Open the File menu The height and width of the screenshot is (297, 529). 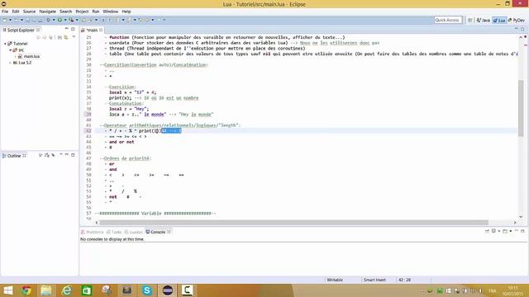5,12
